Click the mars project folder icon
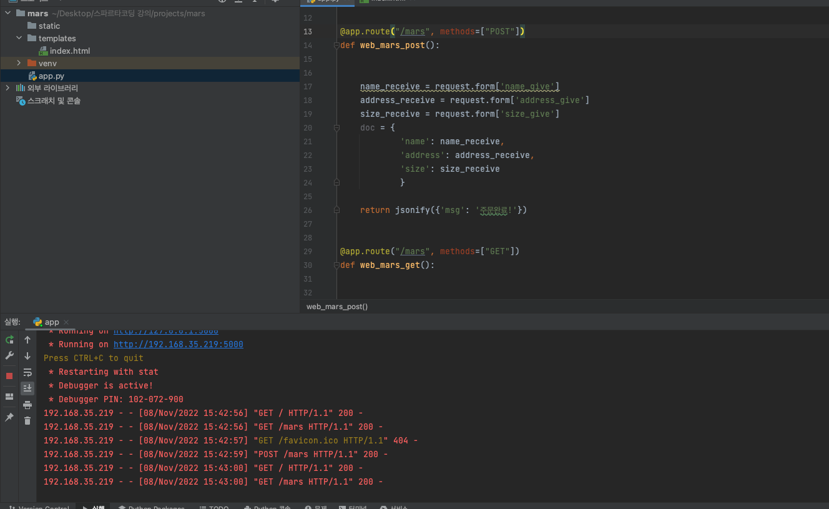Screen dimensions: 829x509 [21, 13]
